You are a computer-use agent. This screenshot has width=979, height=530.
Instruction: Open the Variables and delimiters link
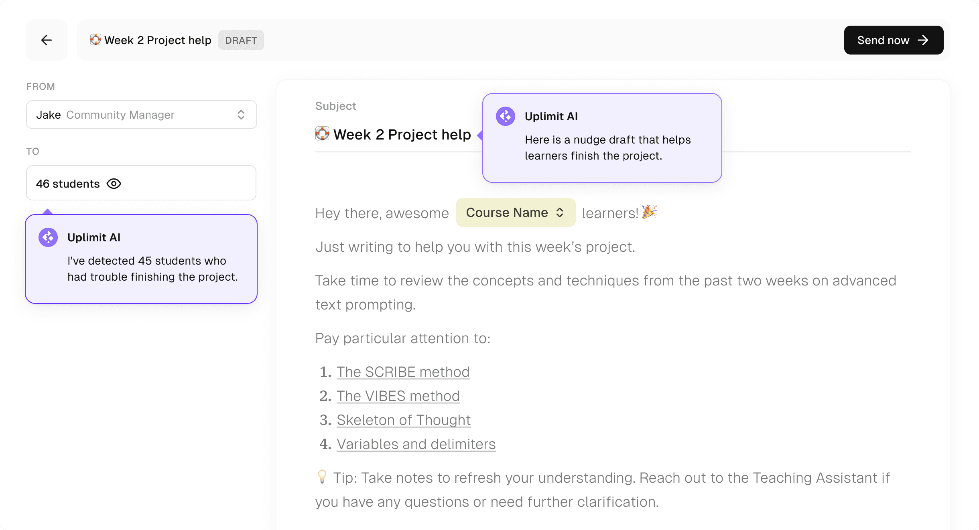click(x=416, y=444)
